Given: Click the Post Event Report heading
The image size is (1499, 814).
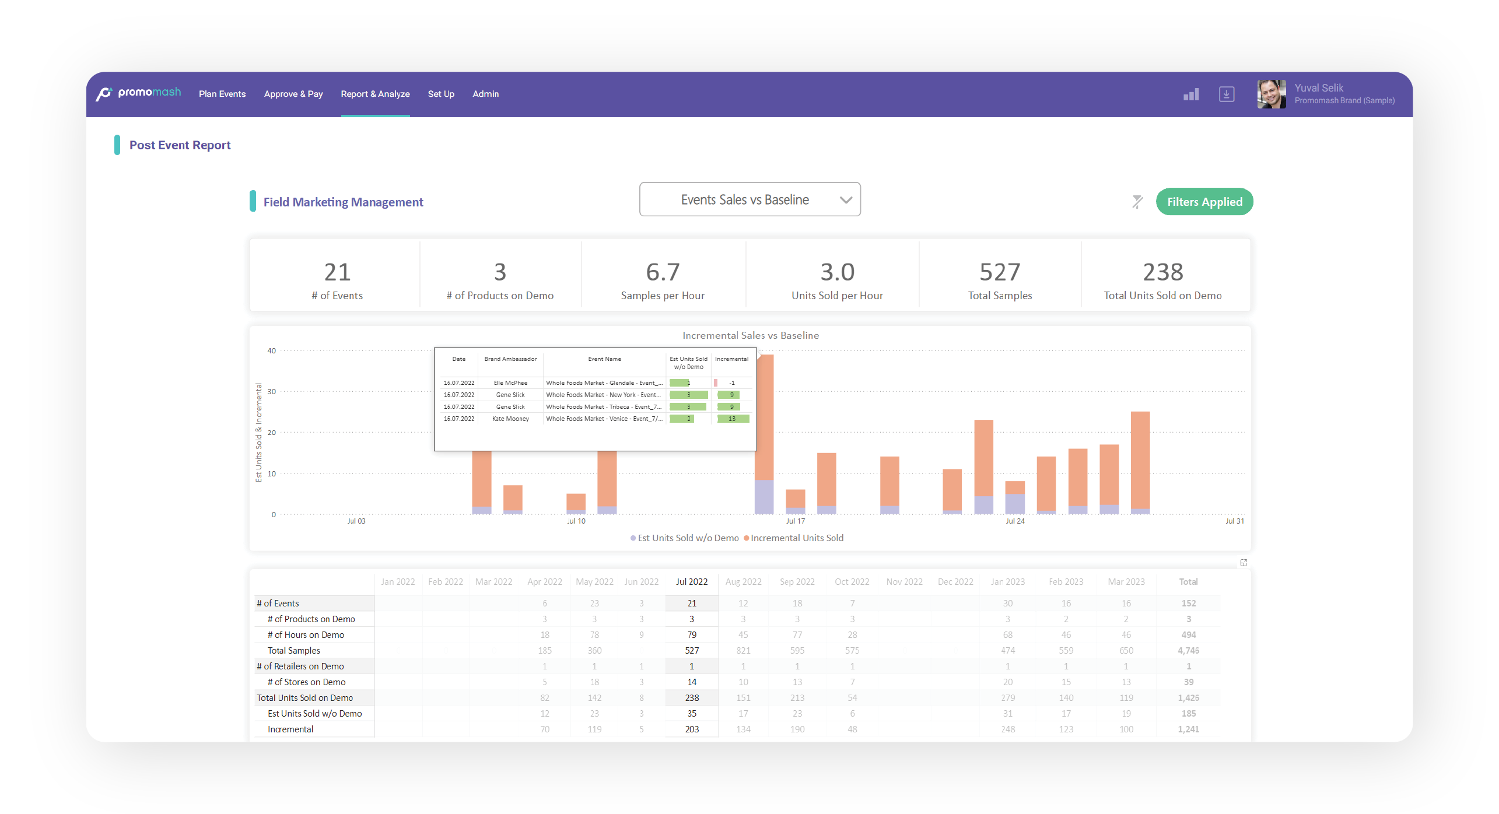Looking at the screenshot, I should [180, 145].
